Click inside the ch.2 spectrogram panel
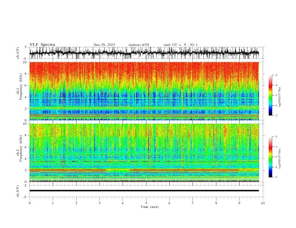The width and height of the screenshot is (296, 228). tap(144, 153)
